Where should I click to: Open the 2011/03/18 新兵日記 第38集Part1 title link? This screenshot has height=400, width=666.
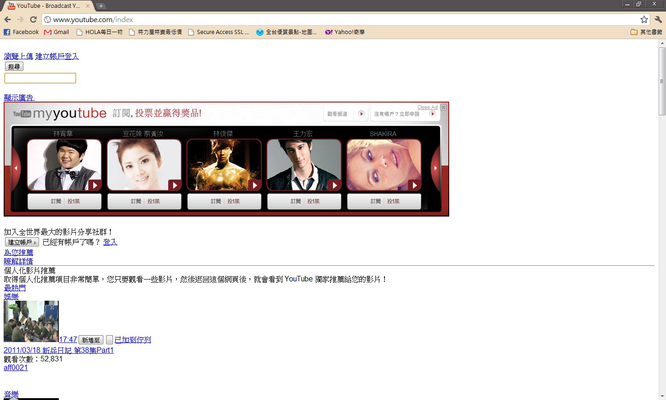click(59, 350)
